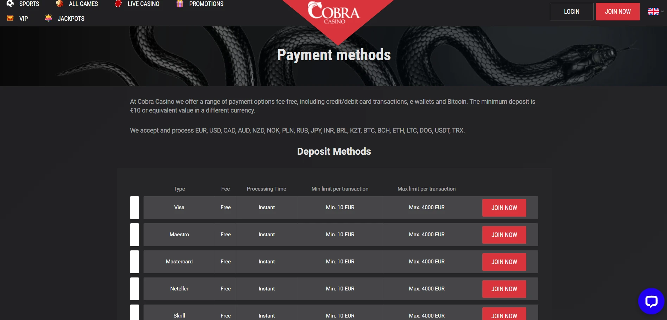Viewport: 667px width, 320px height.
Task: Click the Jackpots burst icon
Action: (49, 18)
